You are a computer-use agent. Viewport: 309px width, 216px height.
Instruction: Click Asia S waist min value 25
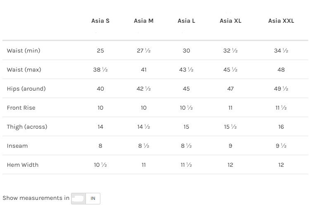[100, 50]
